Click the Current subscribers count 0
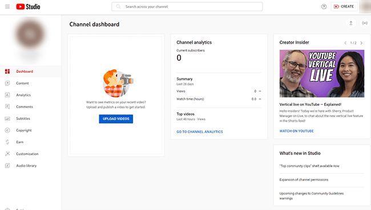This screenshot has height=210, width=371. tap(179, 58)
